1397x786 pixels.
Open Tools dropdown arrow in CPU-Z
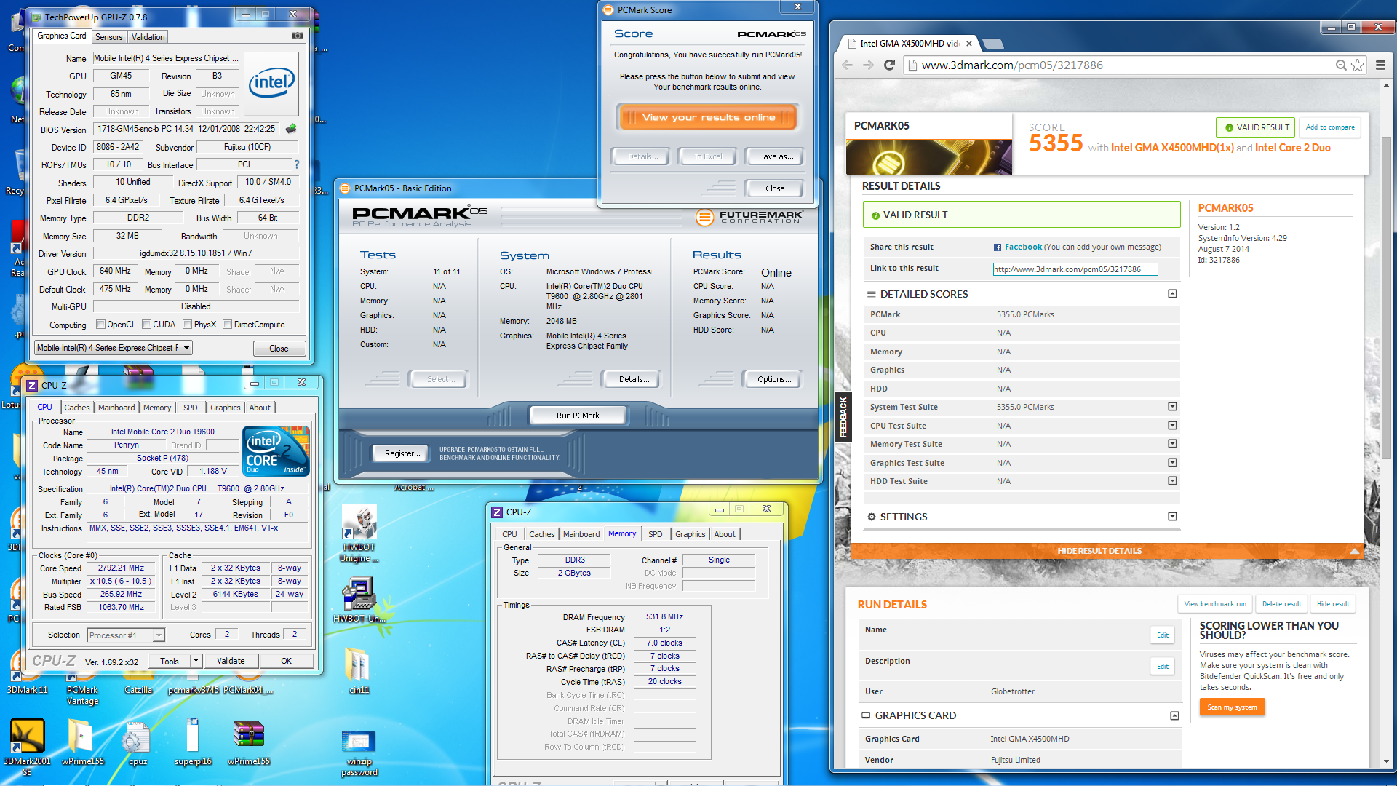196,661
